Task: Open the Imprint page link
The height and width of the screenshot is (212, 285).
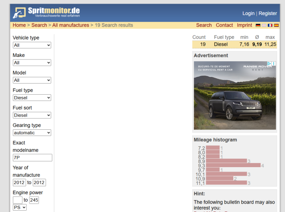Action: (244, 25)
